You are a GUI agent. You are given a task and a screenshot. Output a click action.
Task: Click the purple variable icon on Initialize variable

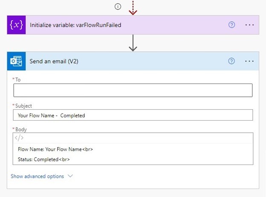click(x=16, y=25)
